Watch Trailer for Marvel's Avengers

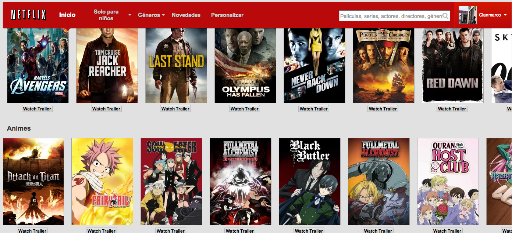[x=37, y=109]
